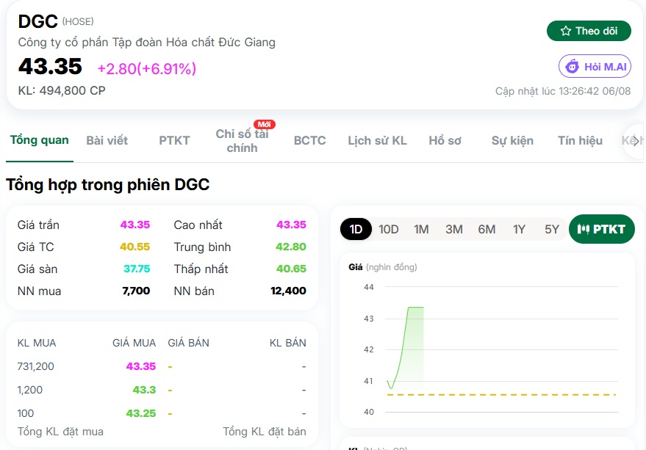Viewport: 646px width, 450px height.
Task: Click the right arrow to scroll tabs
Action: click(636, 141)
